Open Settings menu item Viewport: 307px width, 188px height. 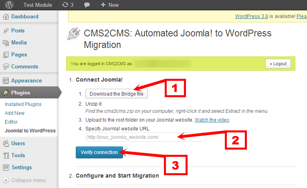(x=22, y=168)
